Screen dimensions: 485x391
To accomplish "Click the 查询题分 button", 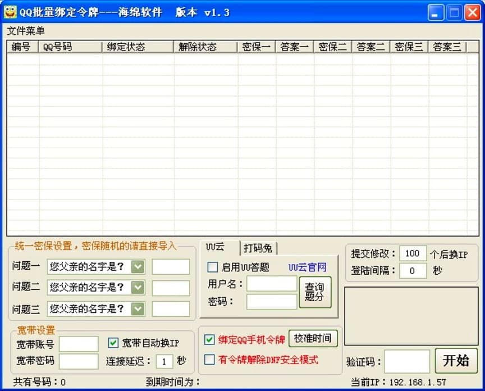I will click(x=315, y=292).
